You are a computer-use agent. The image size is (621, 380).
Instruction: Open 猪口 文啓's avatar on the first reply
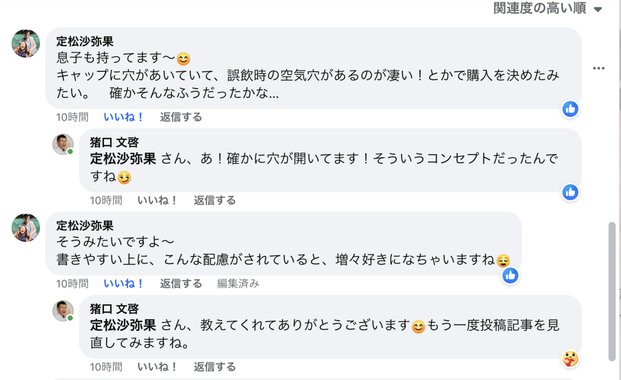(x=63, y=144)
